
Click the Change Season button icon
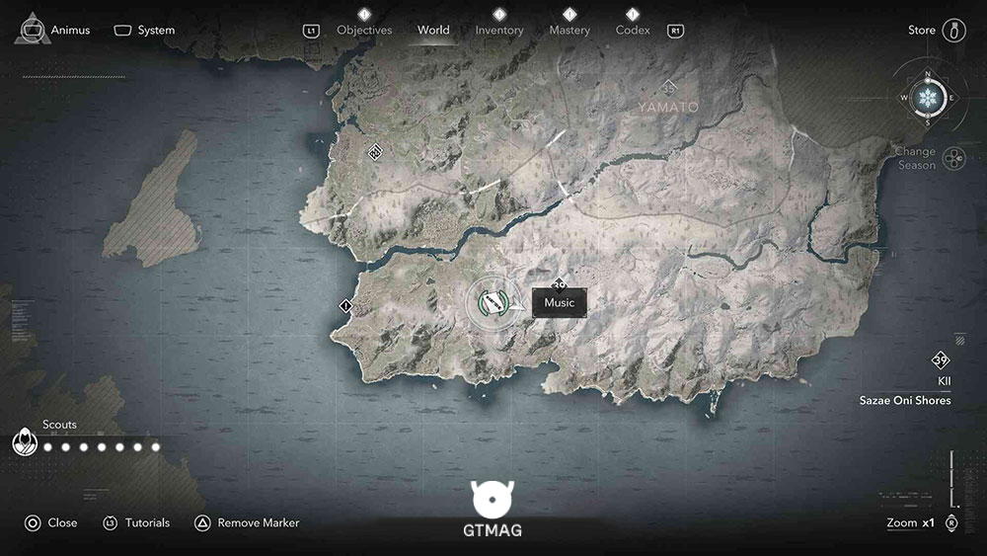pyautogui.click(x=954, y=158)
